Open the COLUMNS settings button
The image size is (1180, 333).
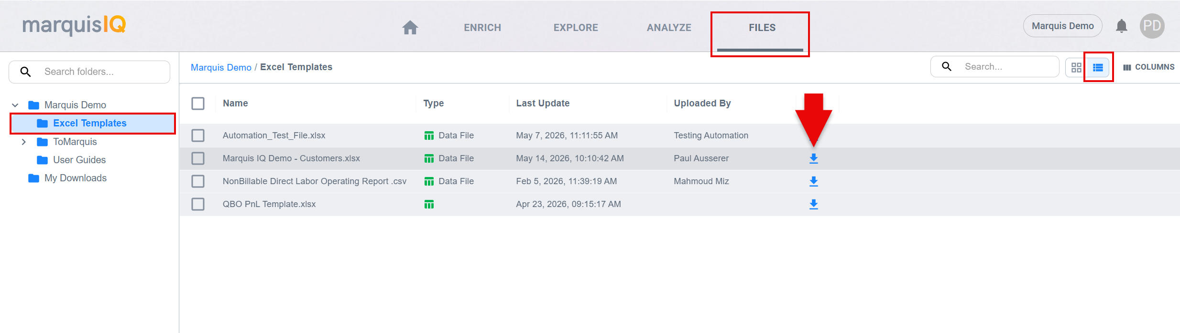pos(1148,67)
